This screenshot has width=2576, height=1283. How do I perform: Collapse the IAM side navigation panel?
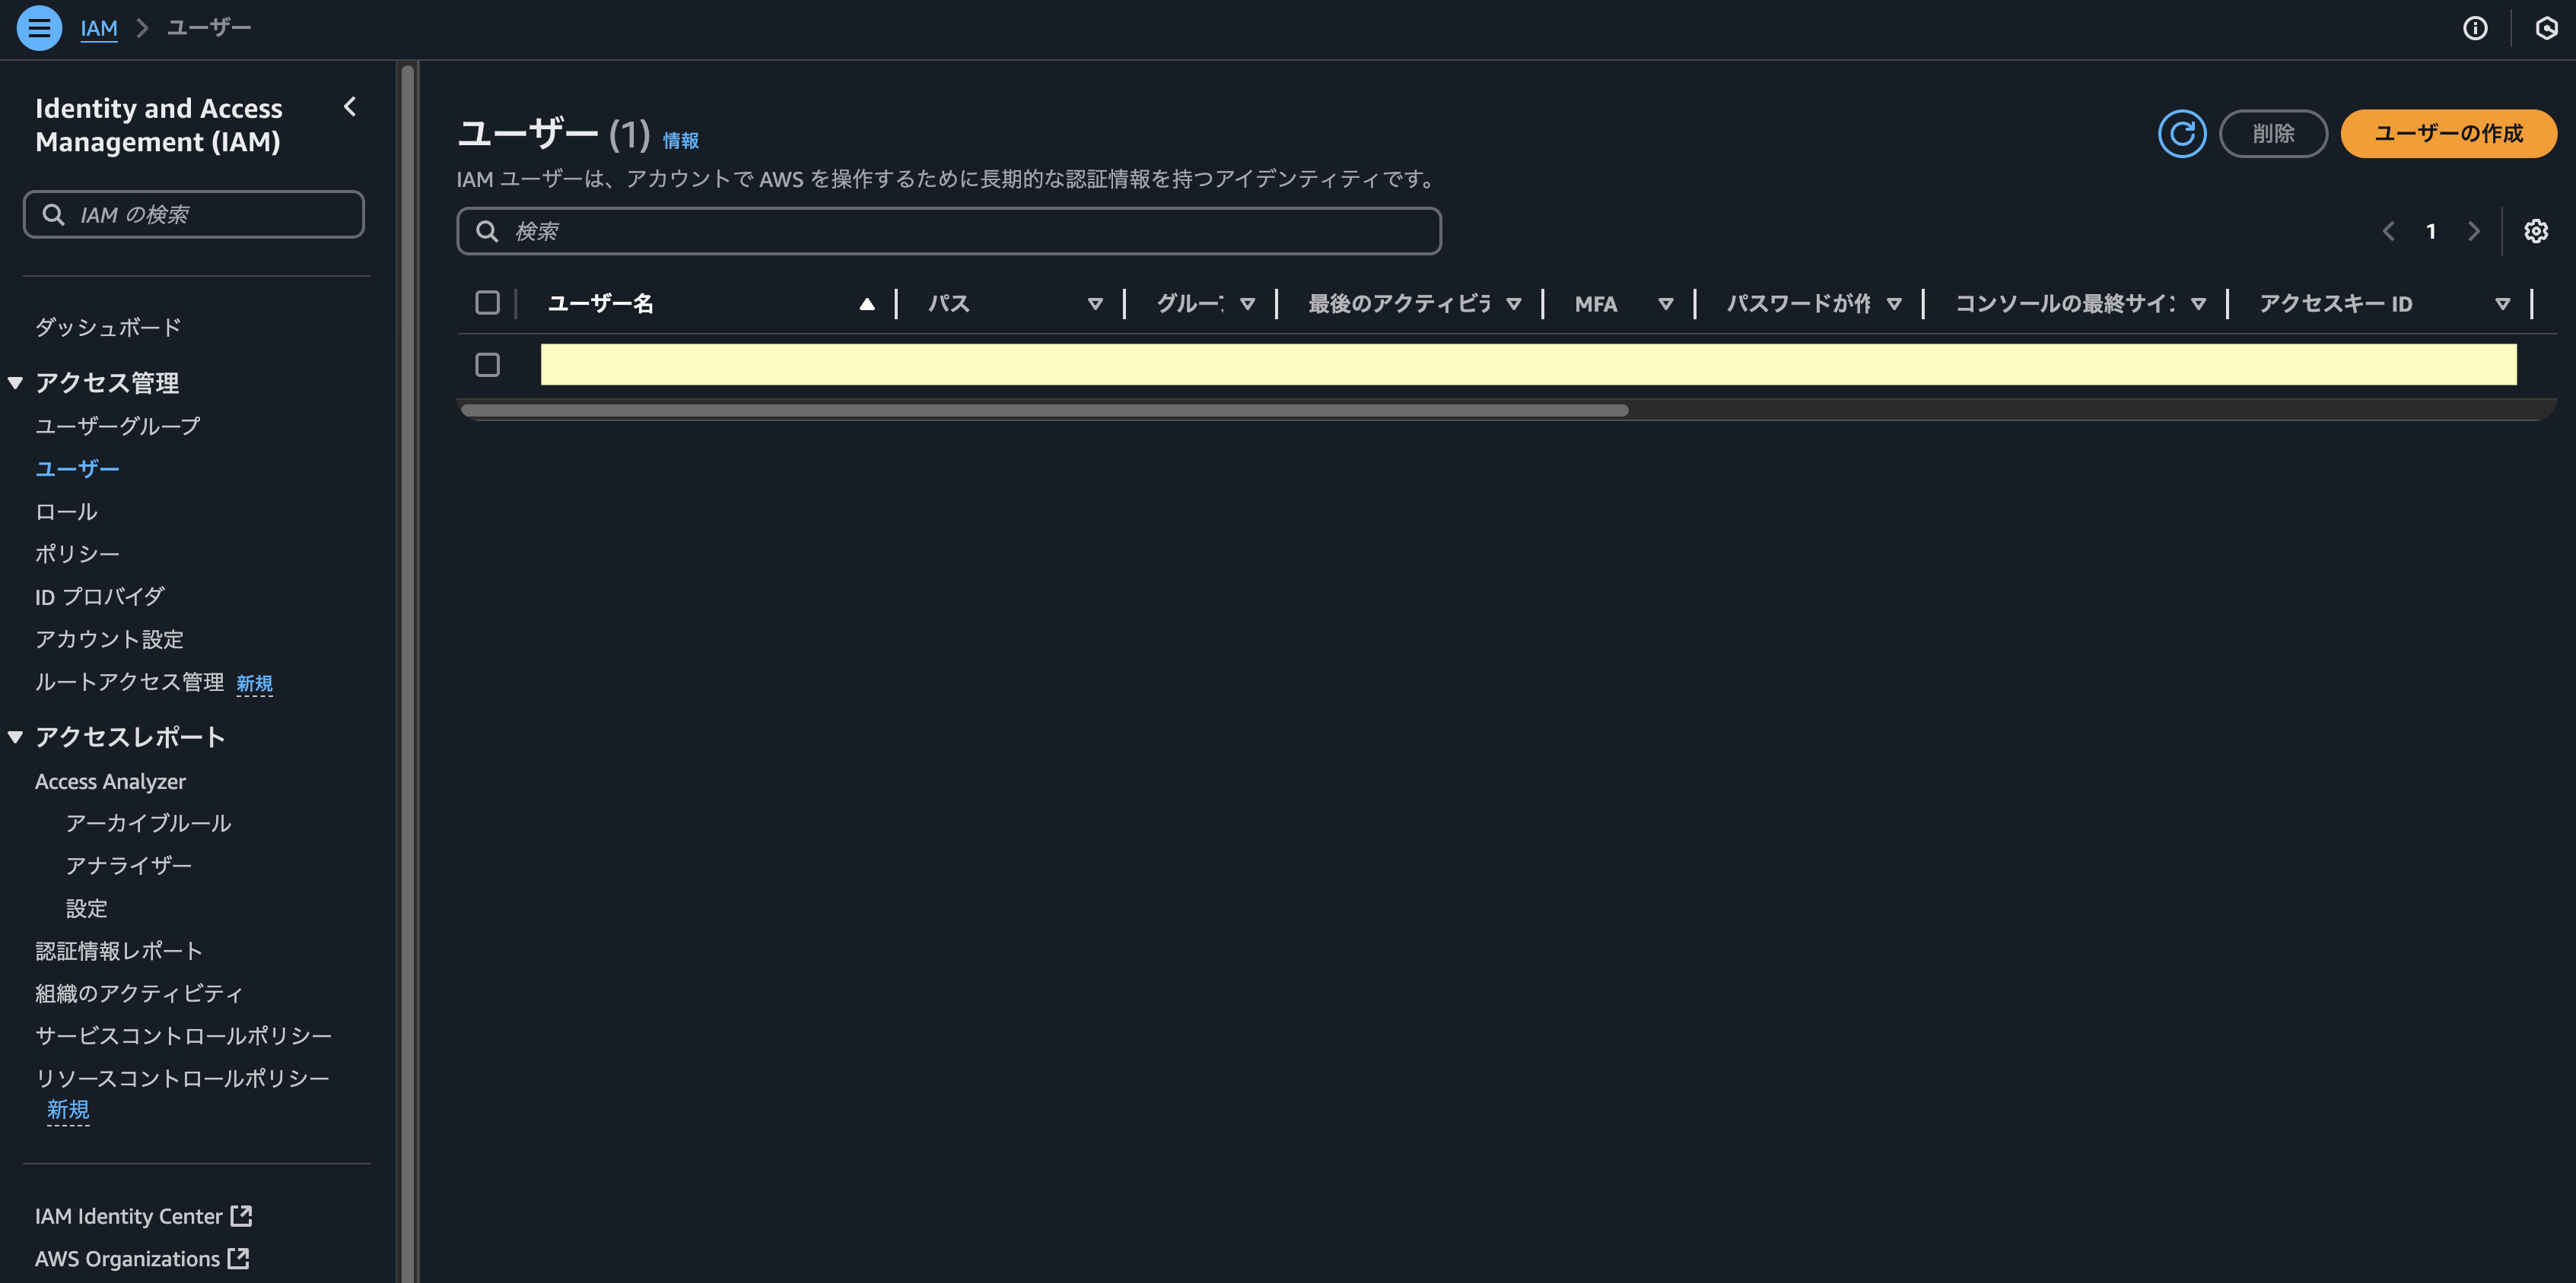pos(350,107)
